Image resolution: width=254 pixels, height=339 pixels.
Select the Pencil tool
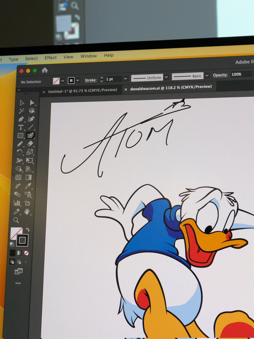point(20,144)
